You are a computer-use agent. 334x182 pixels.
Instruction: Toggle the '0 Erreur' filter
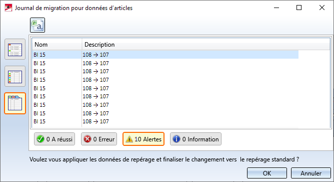(99, 139)
